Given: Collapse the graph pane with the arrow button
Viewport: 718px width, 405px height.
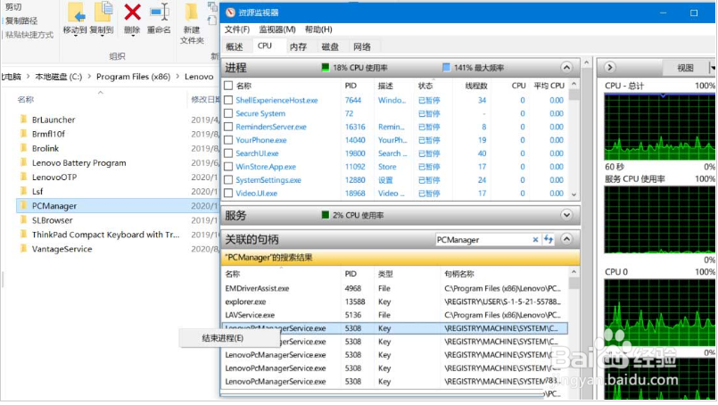Looking at the screenshot, I should [609, 67].
